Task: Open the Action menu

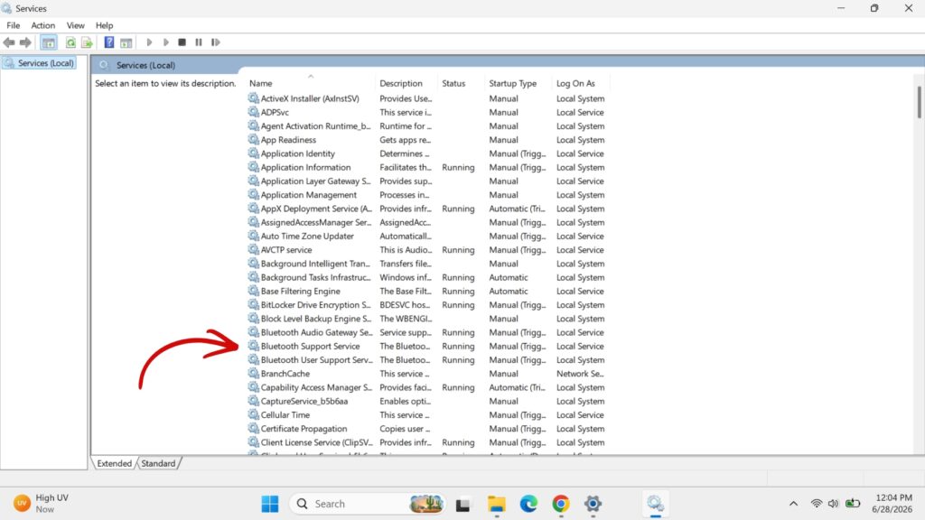Action: [x=43, y=25]
